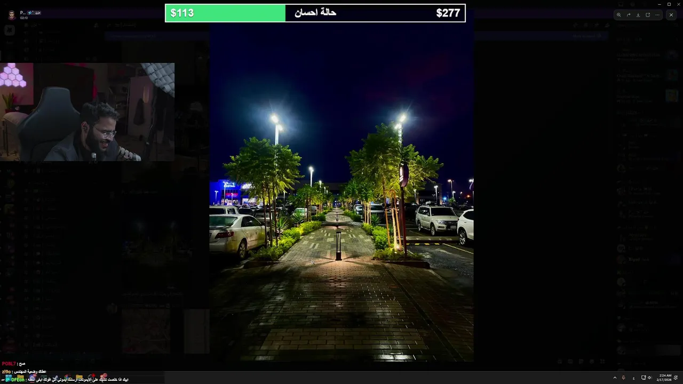
Task: Open the notification center icon
Action: 676,378
